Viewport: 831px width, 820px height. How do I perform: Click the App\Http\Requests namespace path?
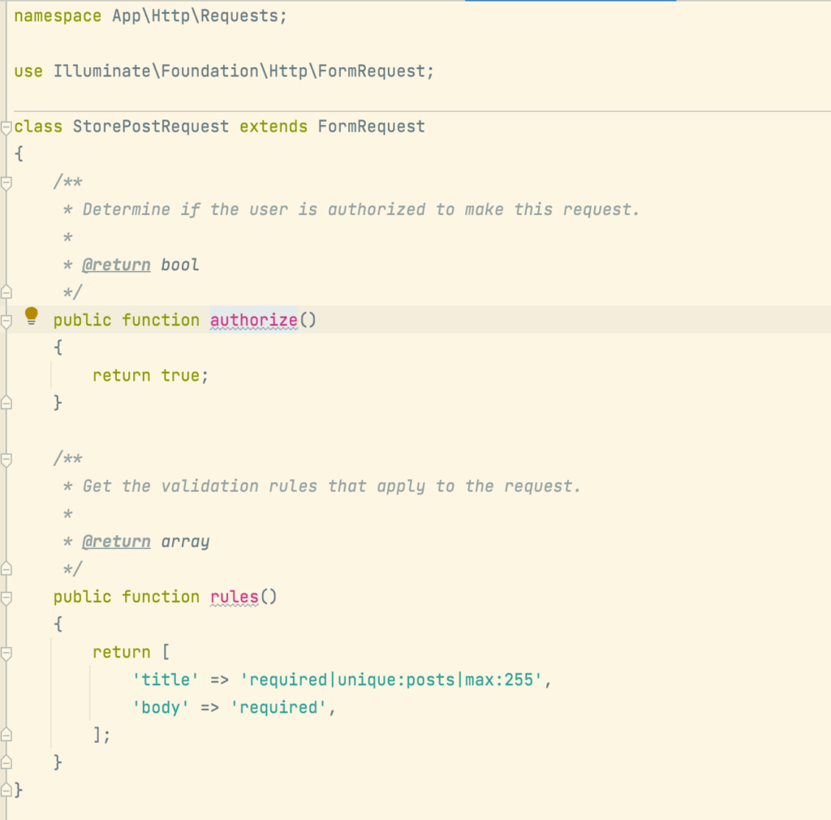tap(195, 16)
